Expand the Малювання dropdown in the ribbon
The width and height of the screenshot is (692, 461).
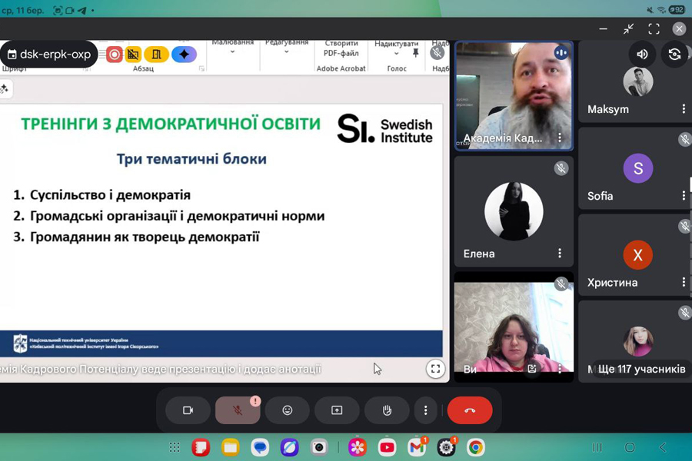click(x=232, y=52)
